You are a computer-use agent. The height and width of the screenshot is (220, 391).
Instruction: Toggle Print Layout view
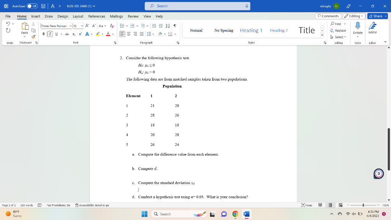(x=330, y=205)
